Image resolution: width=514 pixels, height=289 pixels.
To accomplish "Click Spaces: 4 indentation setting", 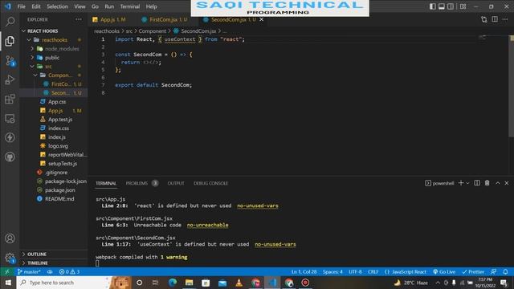I will [x=332, y=271].
